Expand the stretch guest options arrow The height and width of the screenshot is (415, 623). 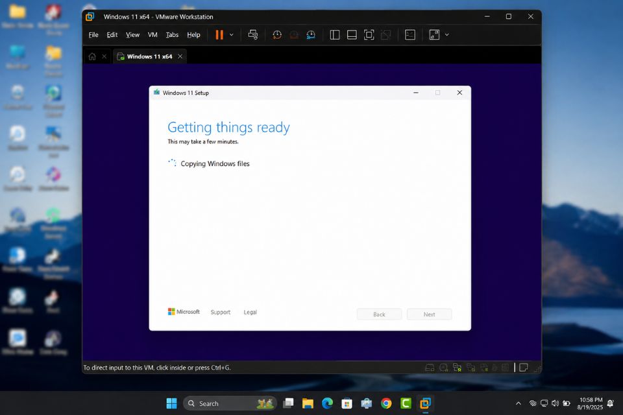447,35
